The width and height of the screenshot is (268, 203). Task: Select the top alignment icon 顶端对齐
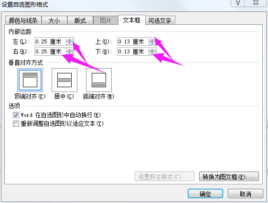coord(30,80)
